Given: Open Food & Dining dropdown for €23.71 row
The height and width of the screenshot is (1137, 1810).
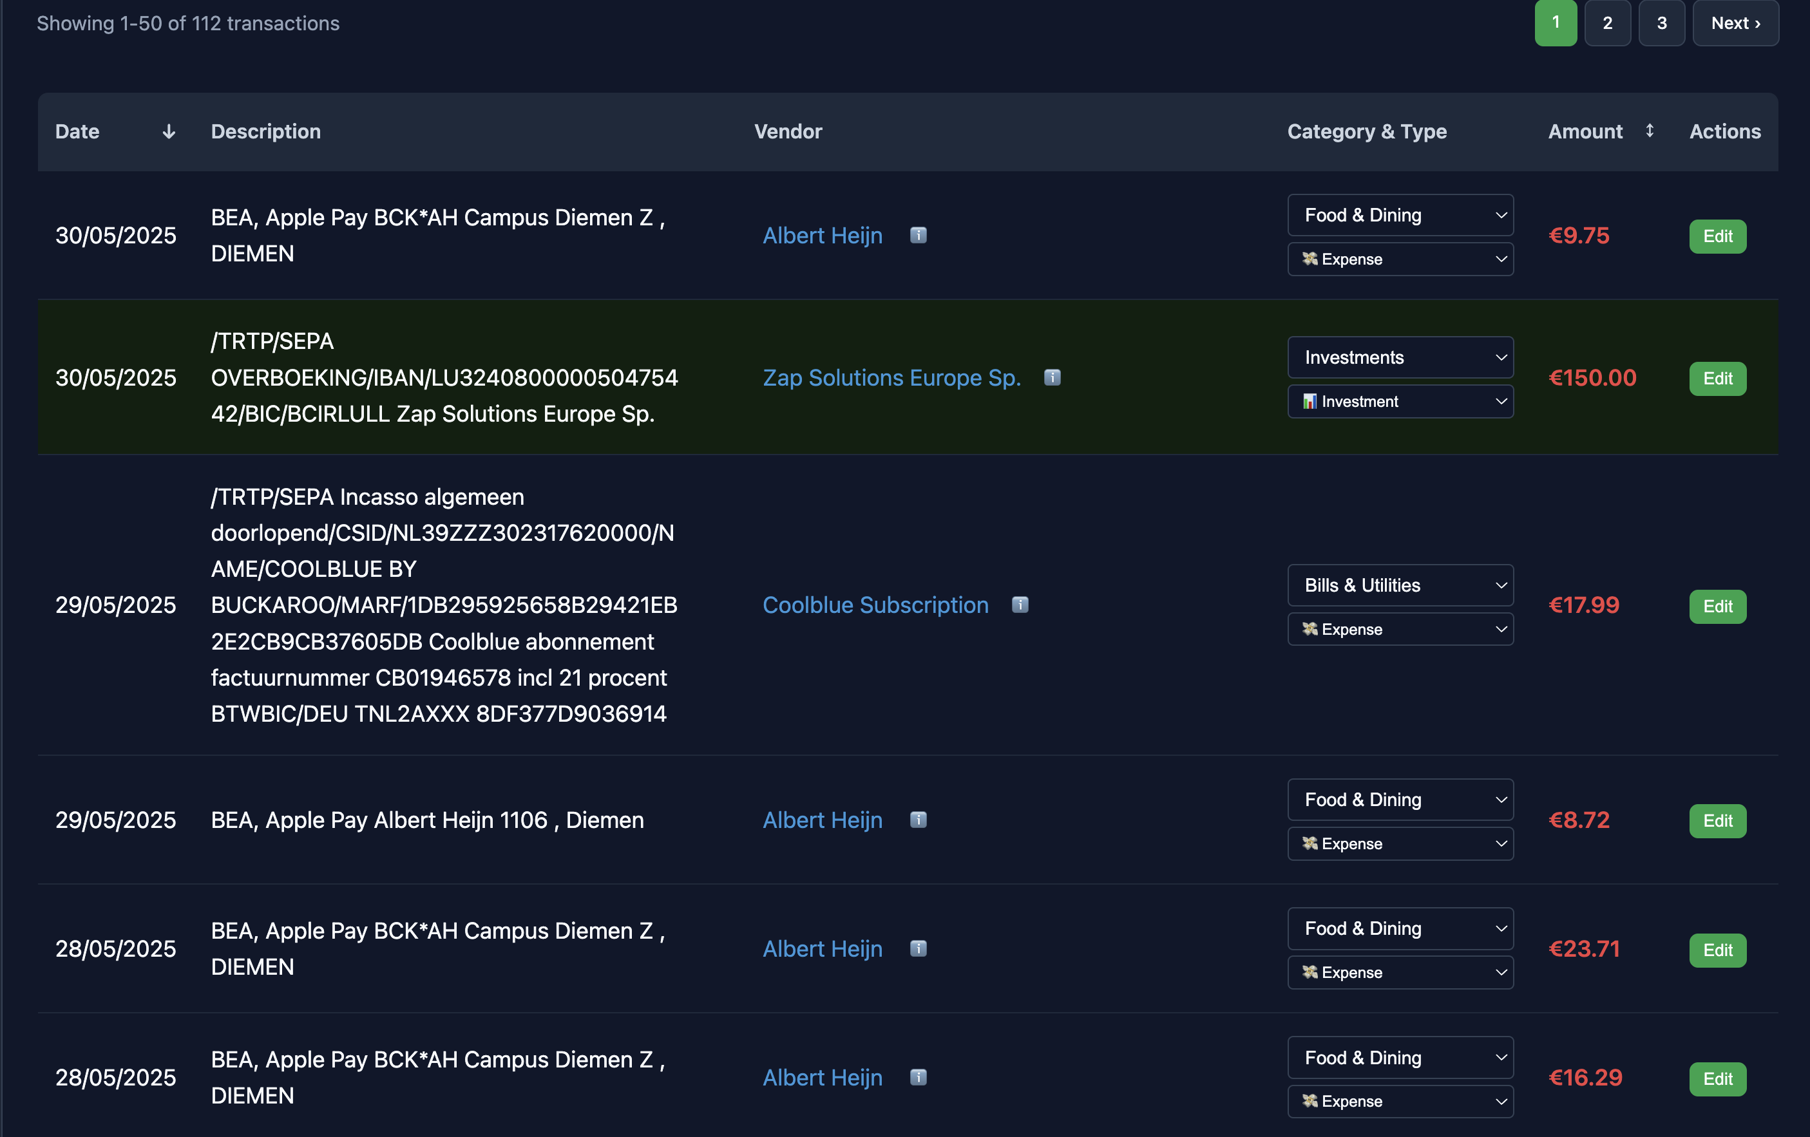Looking at the screenshot, I should 1400,928.
